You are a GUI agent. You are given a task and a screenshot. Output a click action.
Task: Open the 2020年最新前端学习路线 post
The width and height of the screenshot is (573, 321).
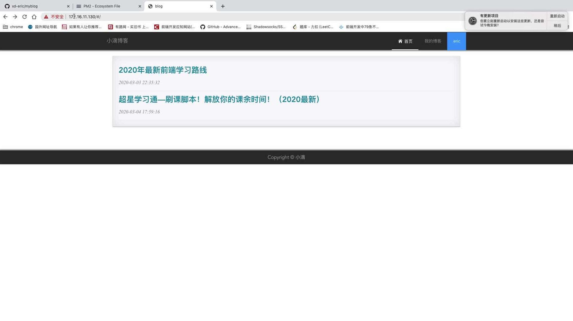coord(163,70)
